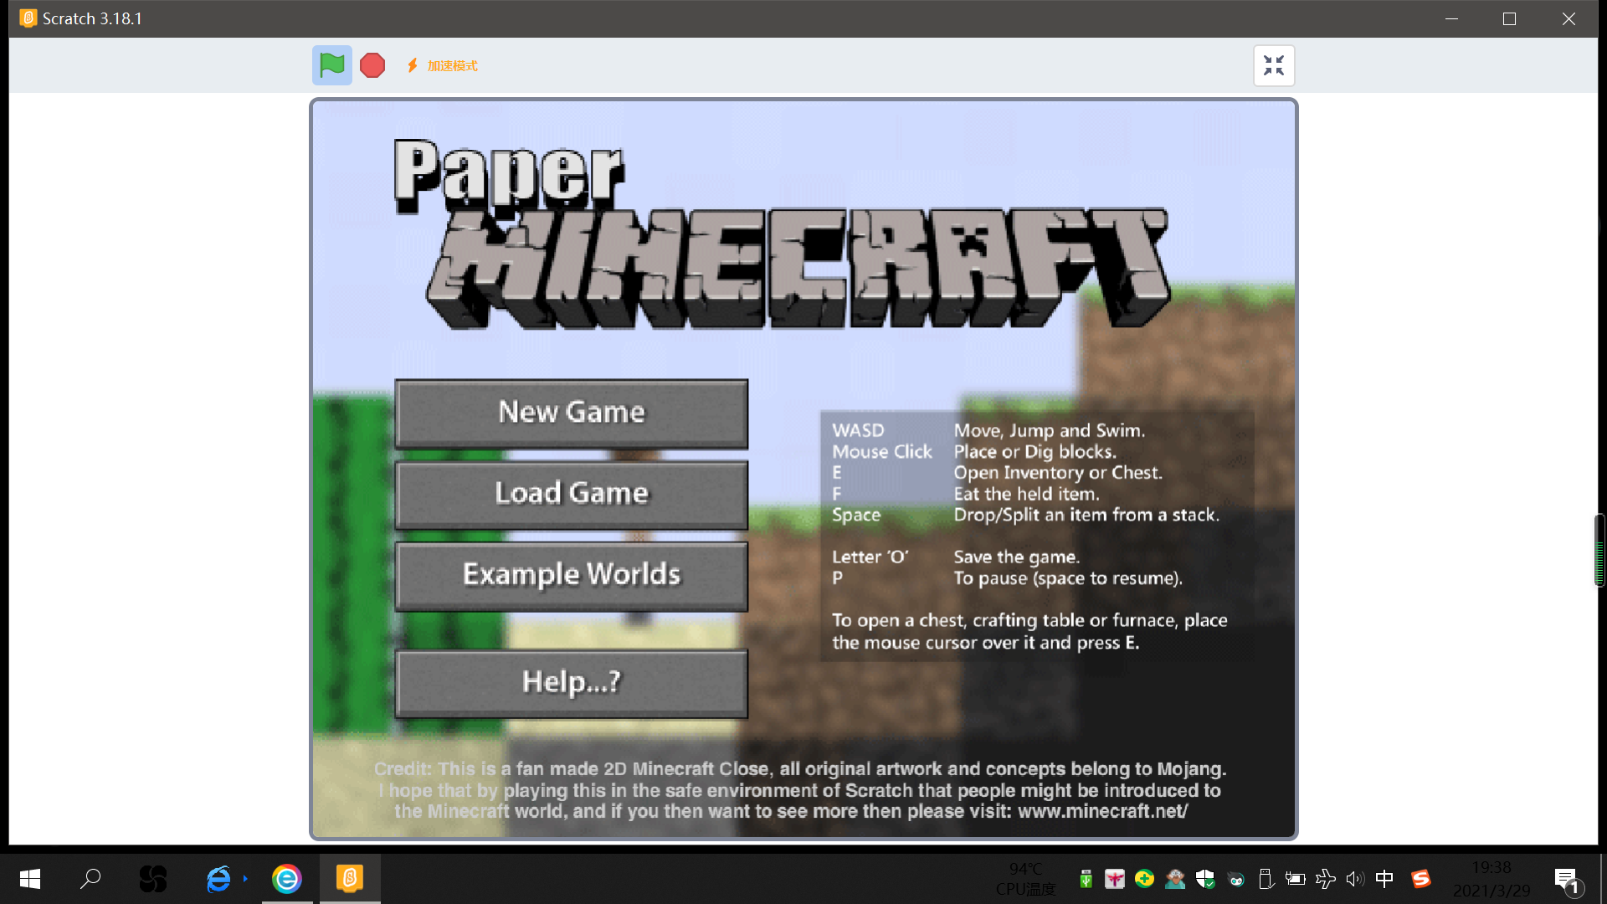Open Example Worlds
Screen dimensions: 1607x904
572,575
